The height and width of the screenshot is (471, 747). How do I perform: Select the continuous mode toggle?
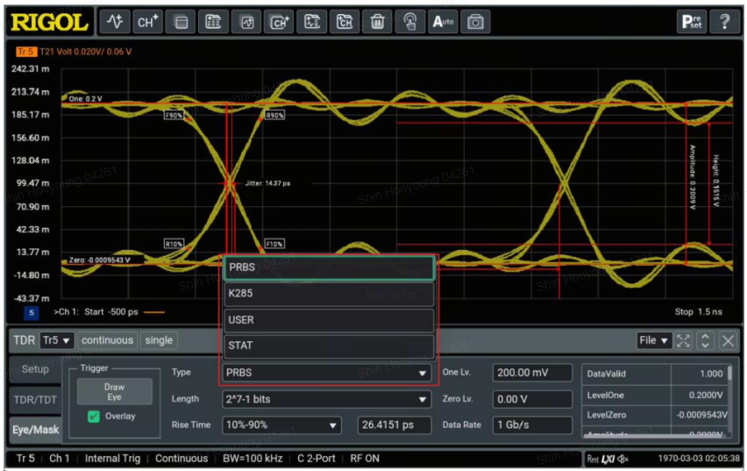click(x=107, y=340)
